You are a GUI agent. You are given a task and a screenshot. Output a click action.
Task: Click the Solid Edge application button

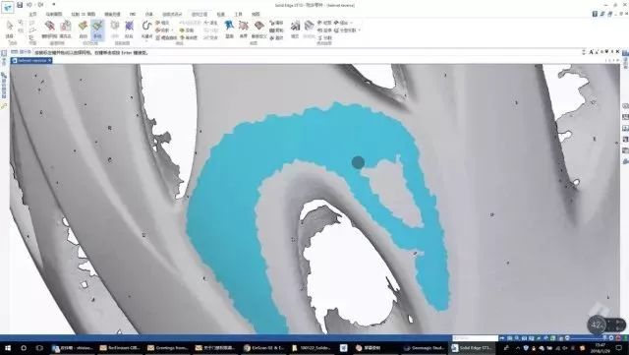click(8, 7)
